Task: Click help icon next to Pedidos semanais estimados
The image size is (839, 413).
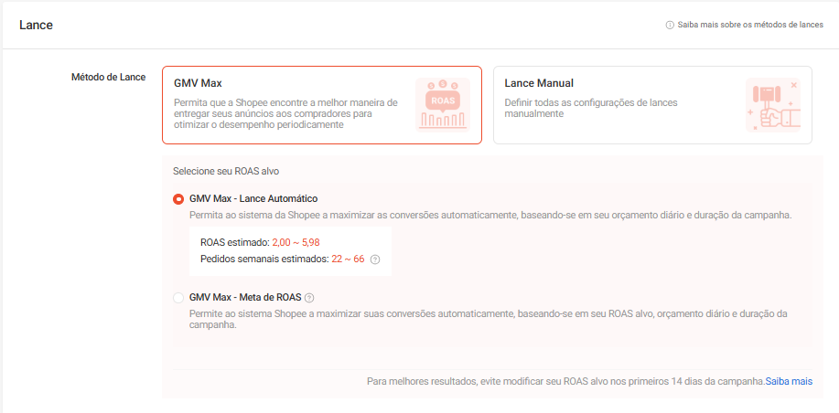Action: (375, 259)
